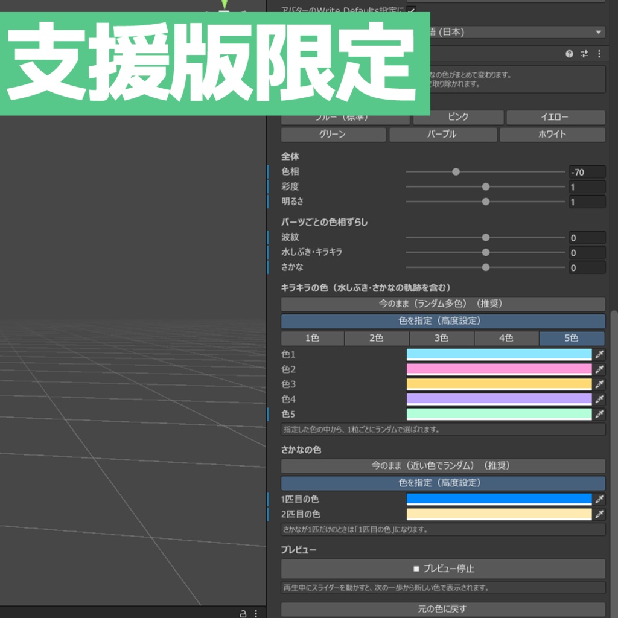The height and width of the screenshot is (618, 618).
Task: Click the 彩度 value input field
Action: click(x=587, y=187)
